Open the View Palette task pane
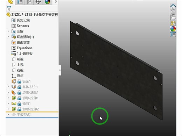The image size is (182, 136). [x=173, y=23]
